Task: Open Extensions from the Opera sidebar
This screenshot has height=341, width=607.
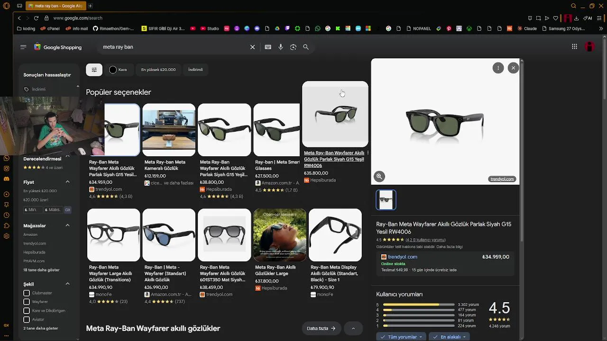Action: (x=6, y=225)
